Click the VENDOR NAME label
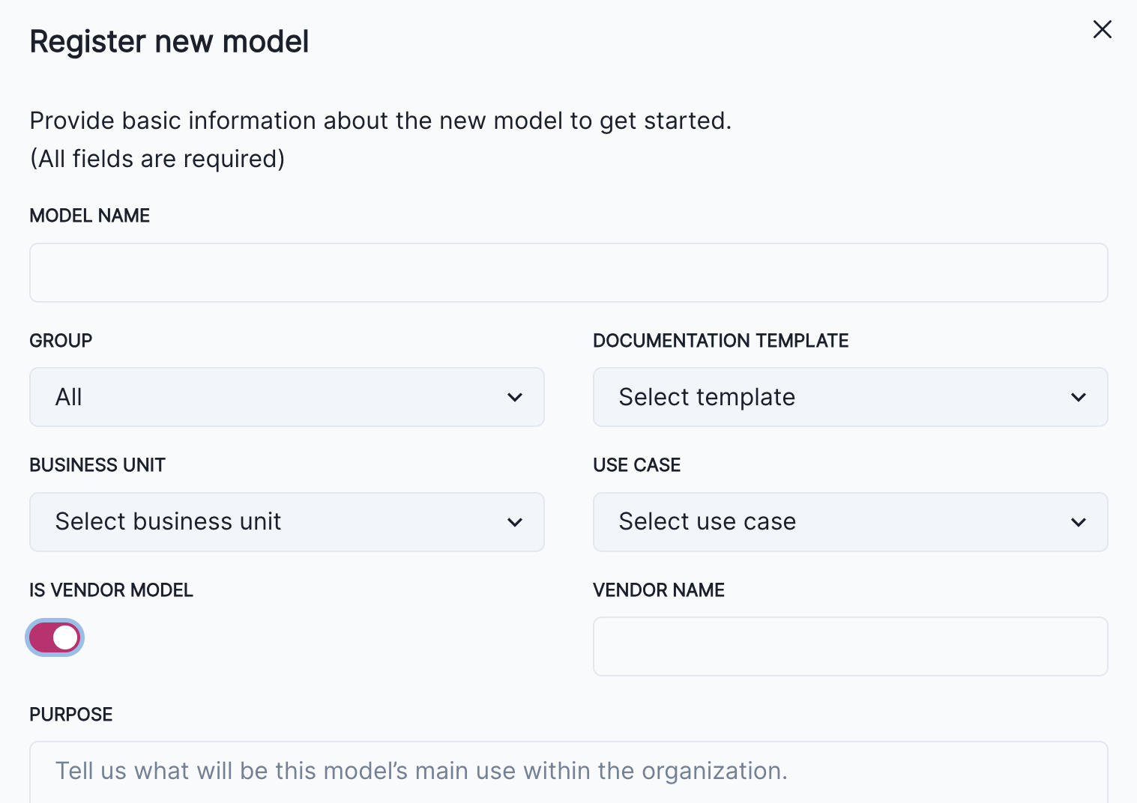Image resolution: width=1137 pixels, height=803 pixels. point(658,590)
